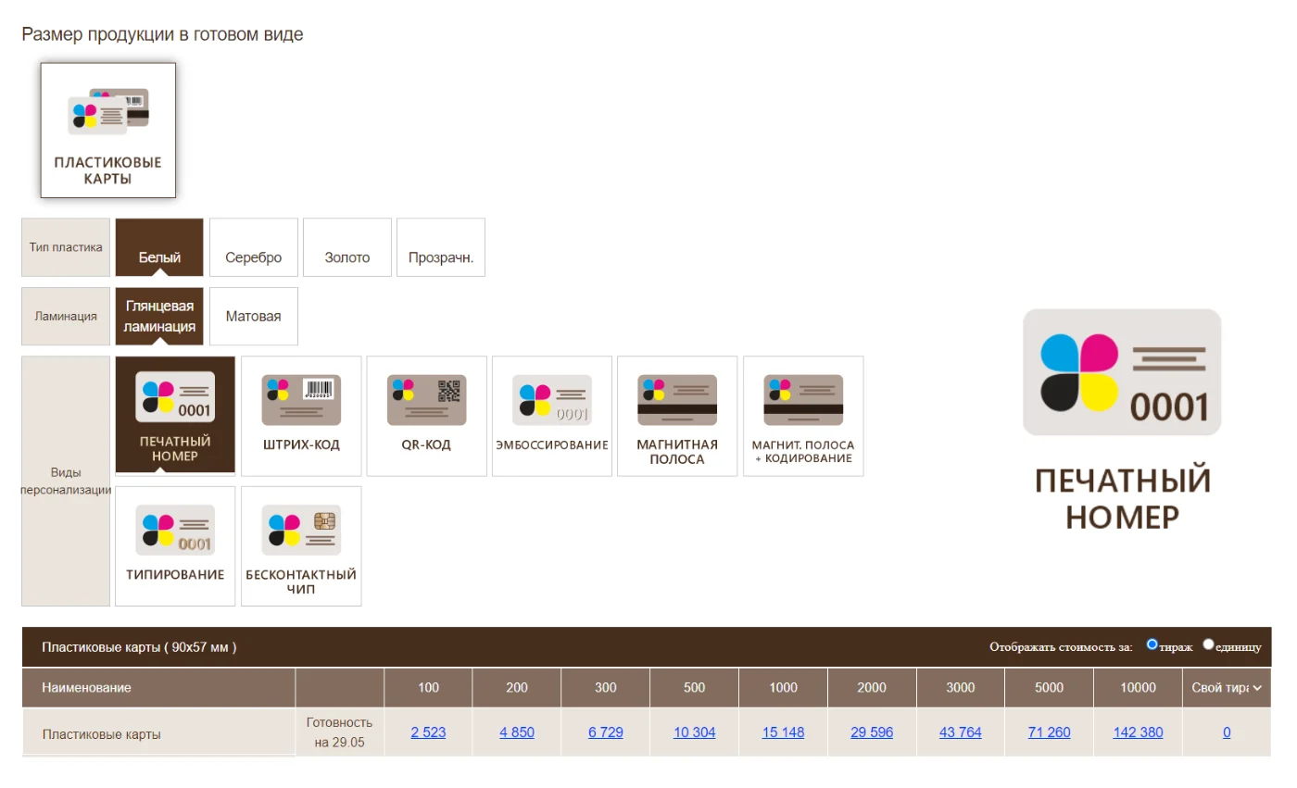This screenshot has width=1297, height=788.
Task: Select Белый plastic type
Action: tap(159, 247)
